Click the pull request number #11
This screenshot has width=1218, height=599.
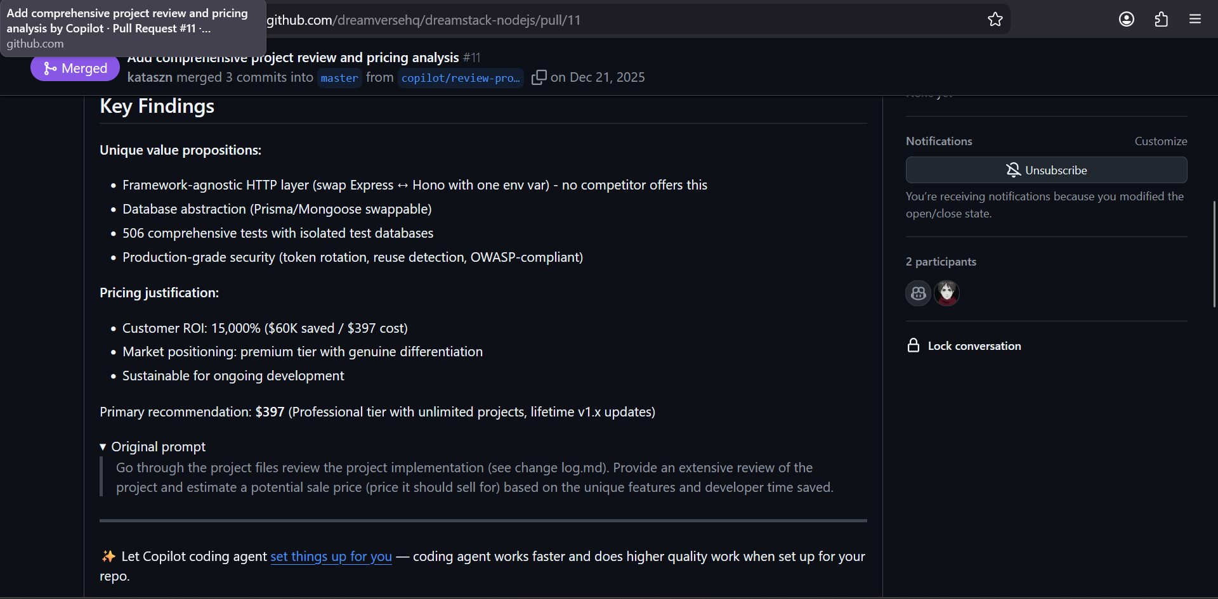pyautogui.click(x=471, y=57)
